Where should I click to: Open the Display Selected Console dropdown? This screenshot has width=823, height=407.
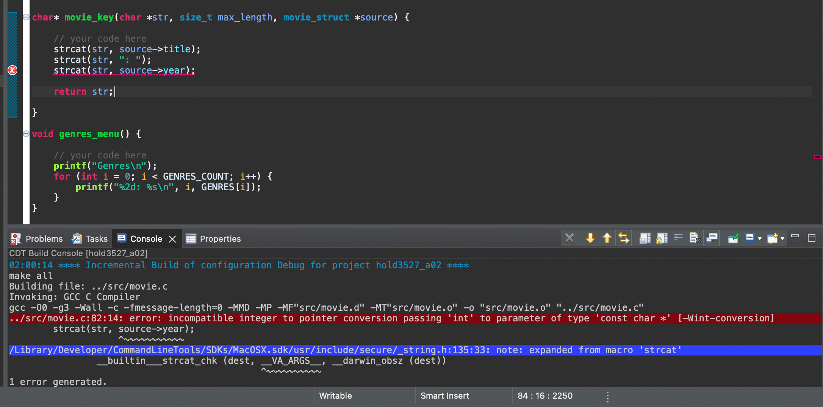[759, 238]
